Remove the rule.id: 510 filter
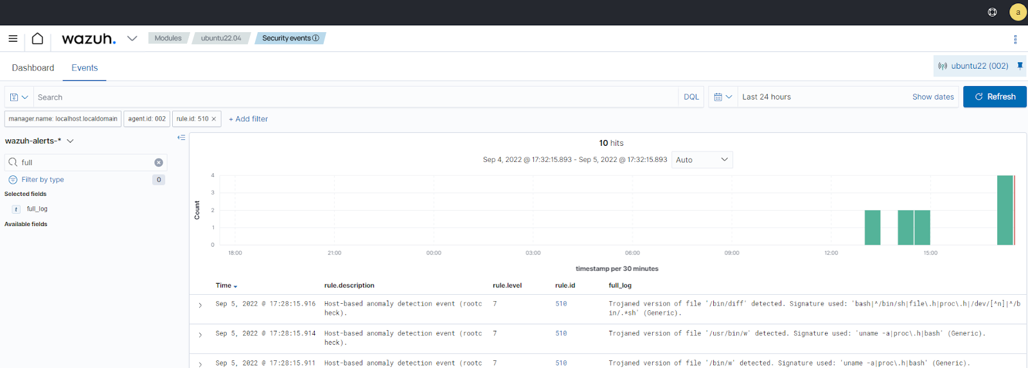This screenshot has width=1028, height=368. coord(214,119)
